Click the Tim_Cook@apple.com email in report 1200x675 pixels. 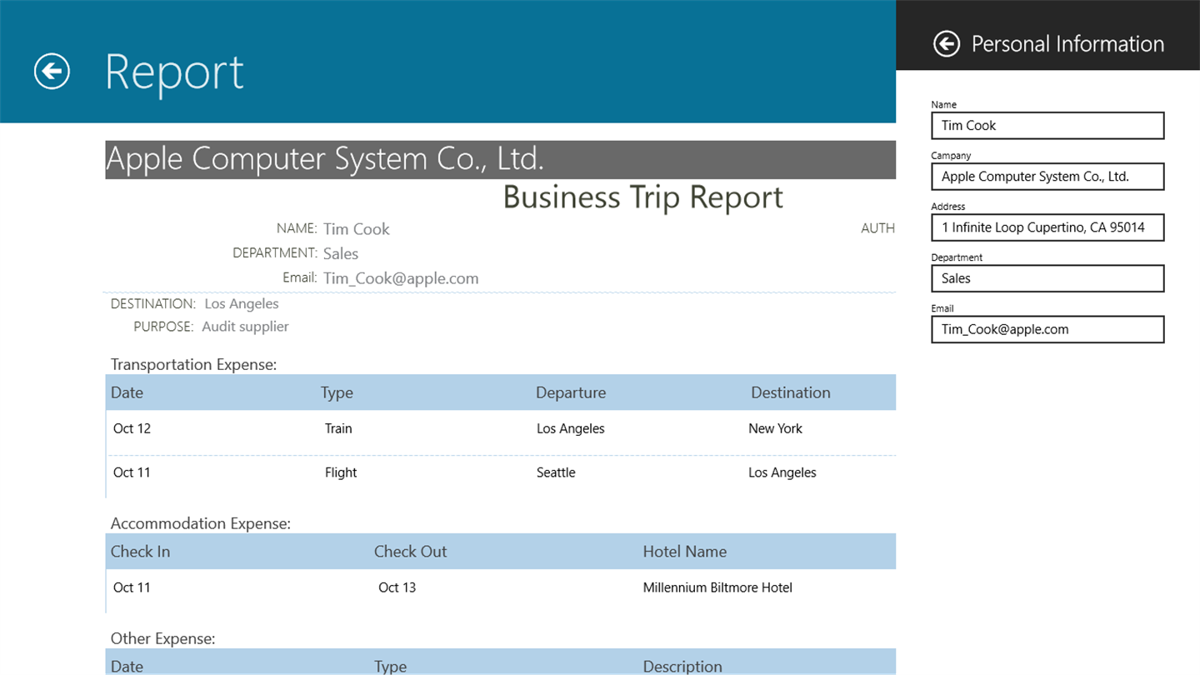(401, 278)
